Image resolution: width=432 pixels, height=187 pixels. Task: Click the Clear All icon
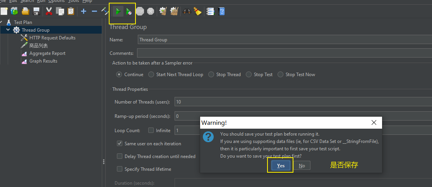(174, 11)
